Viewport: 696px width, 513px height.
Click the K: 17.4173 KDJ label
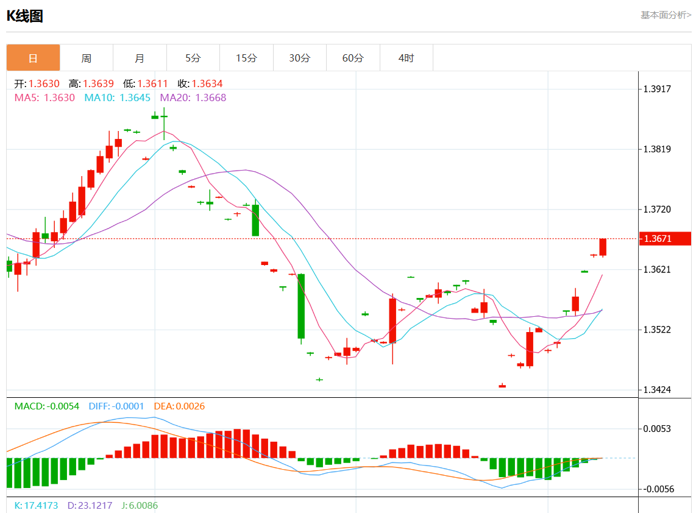pyautogui.click(x=36, y=506)
